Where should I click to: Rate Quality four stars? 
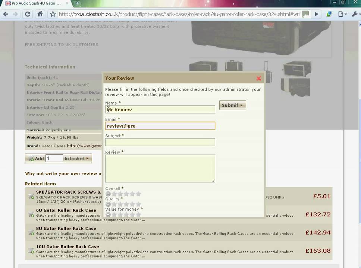[x=132, y=204]
